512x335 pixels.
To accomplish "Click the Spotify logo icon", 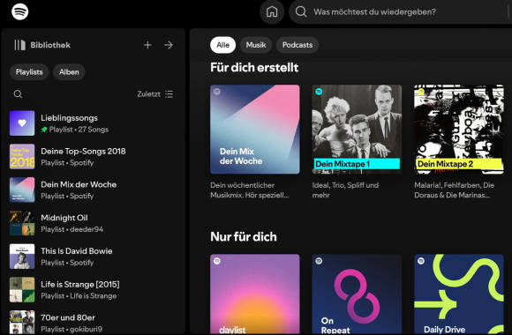I will tap(20, 11).
